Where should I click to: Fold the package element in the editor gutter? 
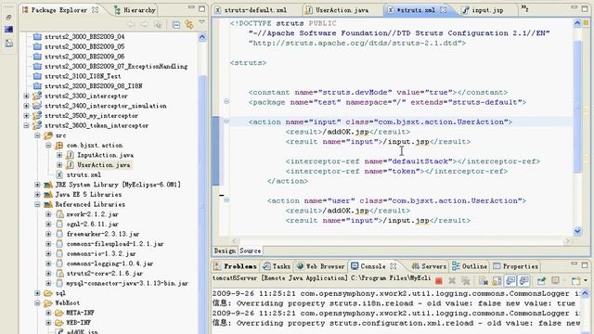(226, 101)
